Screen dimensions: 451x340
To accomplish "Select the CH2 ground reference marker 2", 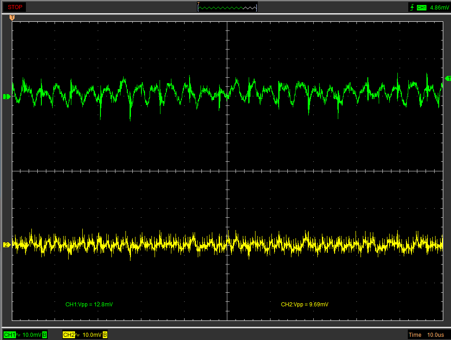I will pos(7,245).
